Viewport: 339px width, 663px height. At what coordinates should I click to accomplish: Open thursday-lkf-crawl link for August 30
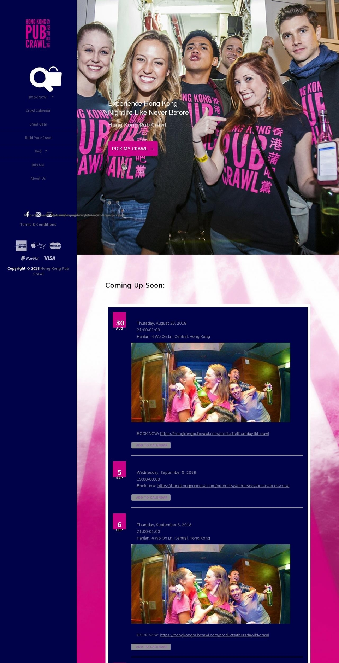[x=214, y=434]
